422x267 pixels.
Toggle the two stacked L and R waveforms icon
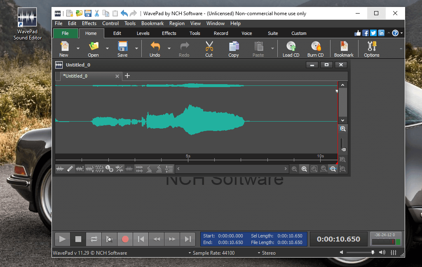click(x=99, y=169)
